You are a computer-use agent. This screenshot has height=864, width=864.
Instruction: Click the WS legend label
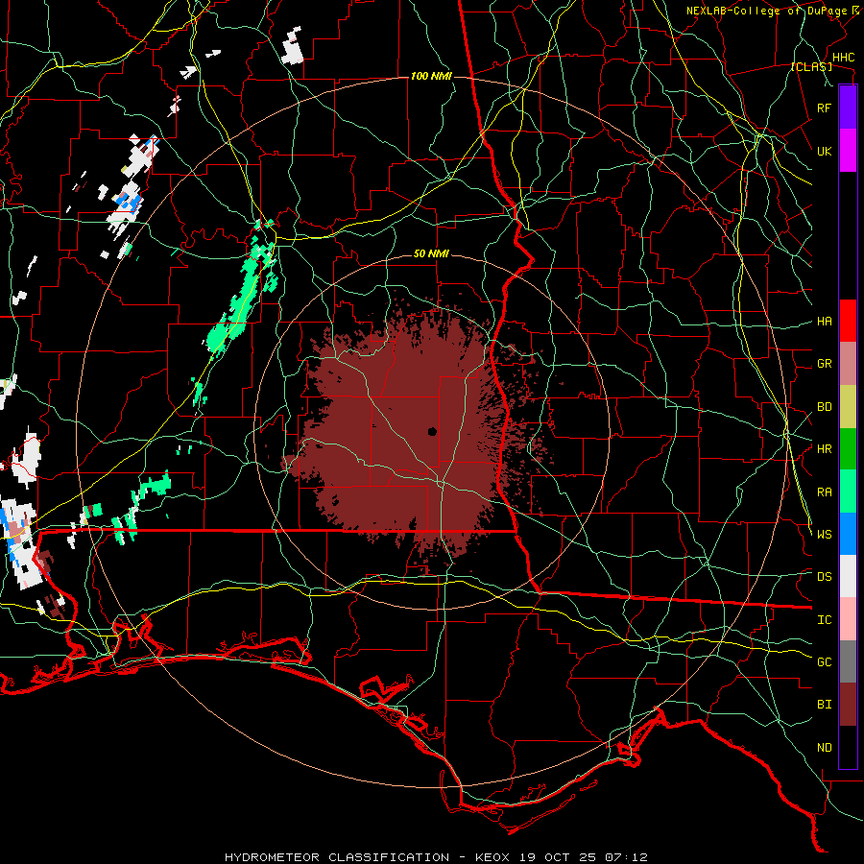coord(824,535)
